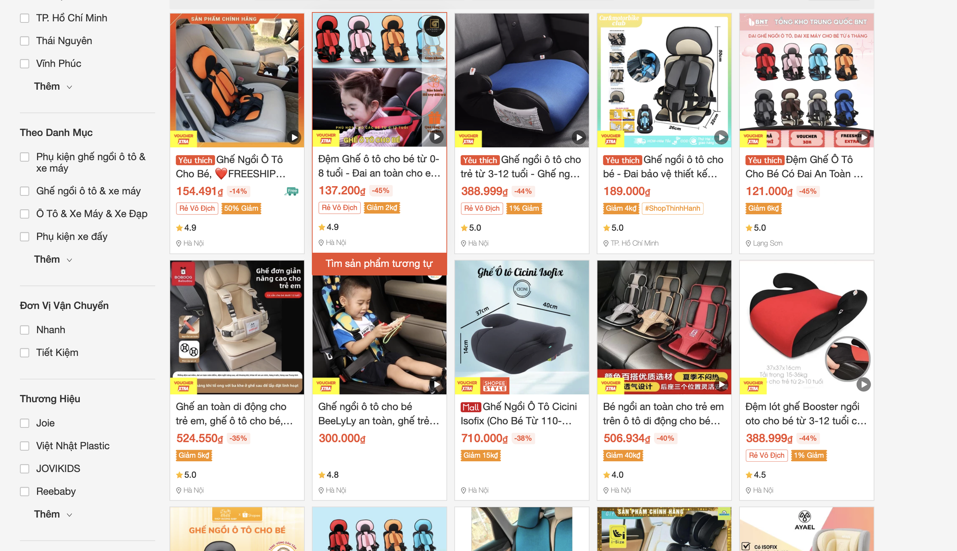Play video on red Booster cushion product
This screenshot has height=551, width=957.
click(x=864, y=385)
